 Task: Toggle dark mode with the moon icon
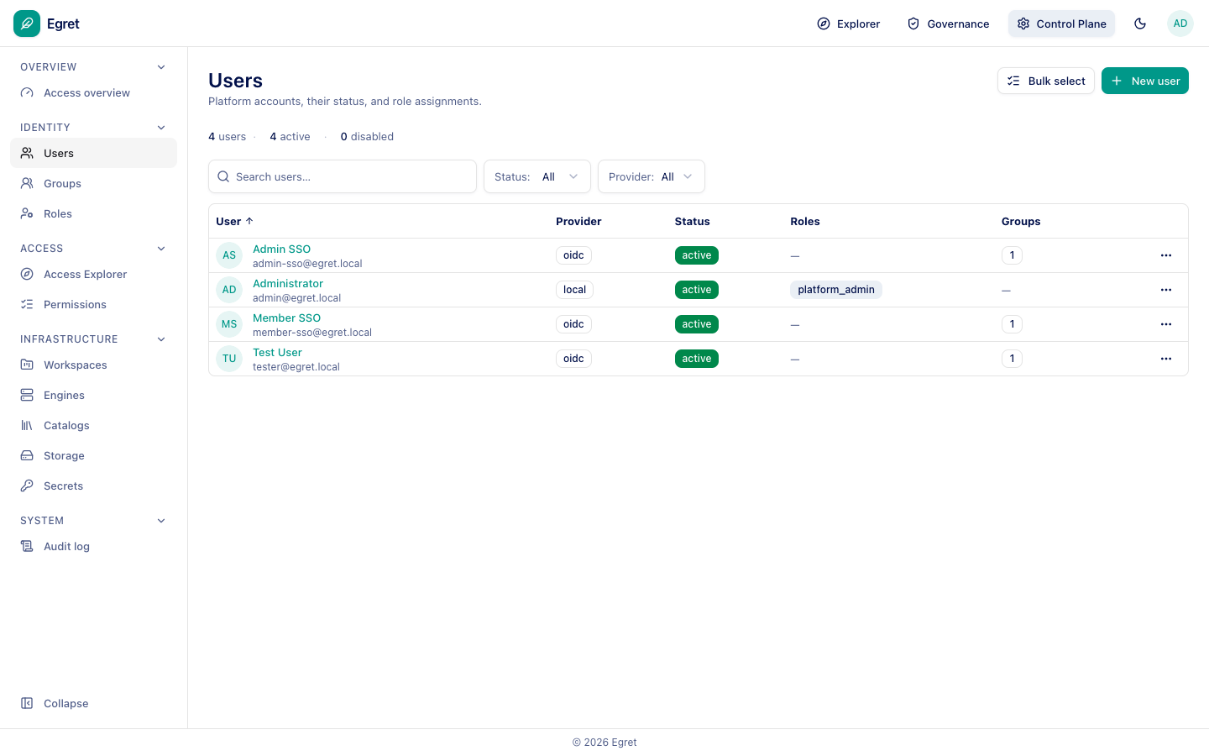(x=1140, y=24)
